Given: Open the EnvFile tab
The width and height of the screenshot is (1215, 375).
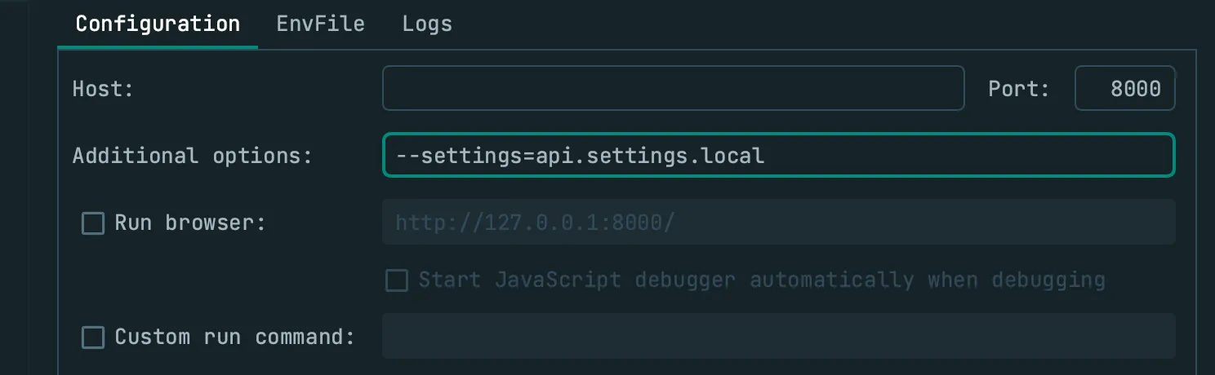Looking at the screenshot, I should point(320,24).
